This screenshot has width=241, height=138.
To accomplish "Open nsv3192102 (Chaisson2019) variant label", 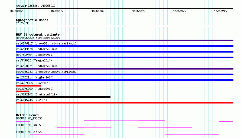I will tap(37, 94).
